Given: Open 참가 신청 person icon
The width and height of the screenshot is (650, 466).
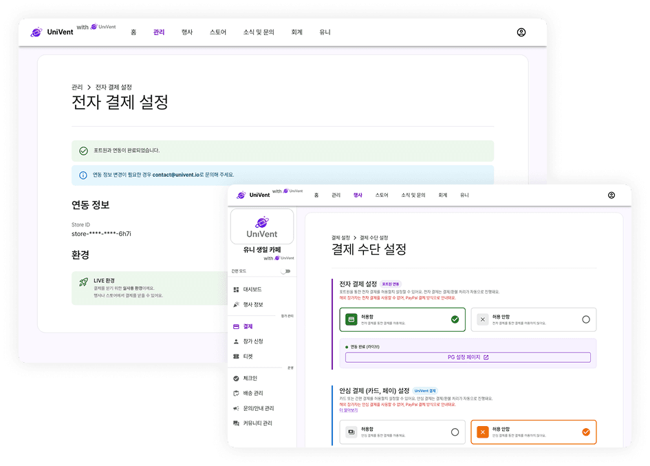Looking at the screenshot, I should tap(235, 341).
